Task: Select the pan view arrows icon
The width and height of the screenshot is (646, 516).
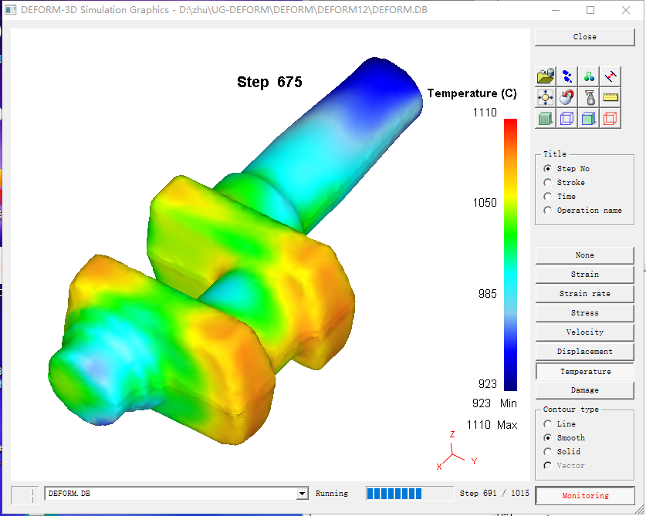Action: pos(546,97)
